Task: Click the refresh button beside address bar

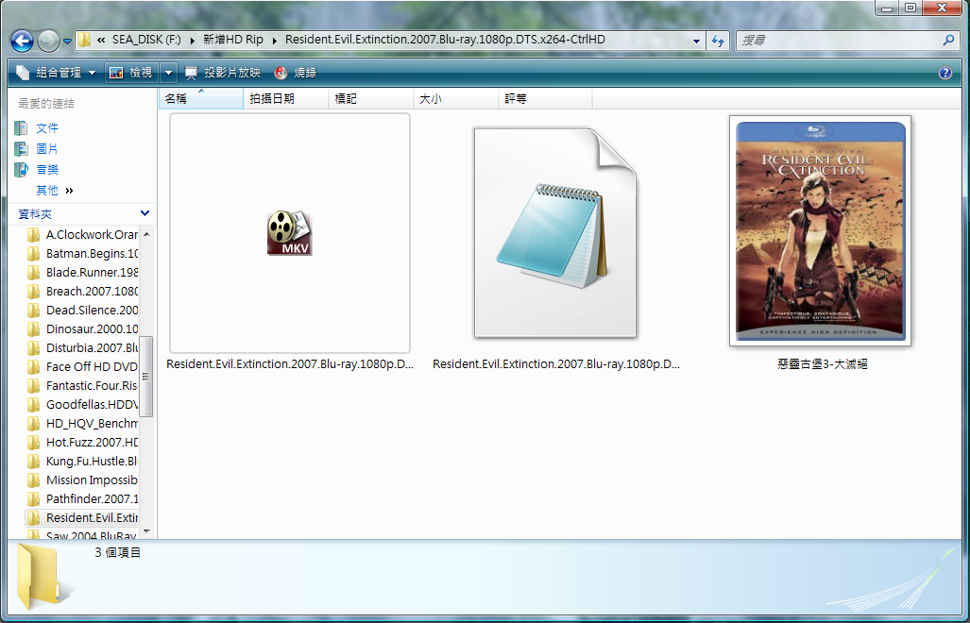Action: click(718, 41)
